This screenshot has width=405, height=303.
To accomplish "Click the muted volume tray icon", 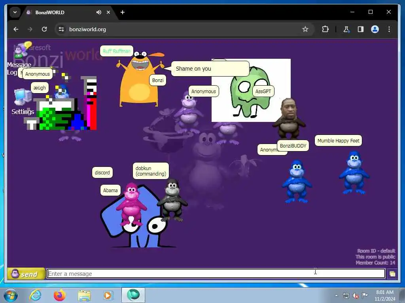I will 356,296.
